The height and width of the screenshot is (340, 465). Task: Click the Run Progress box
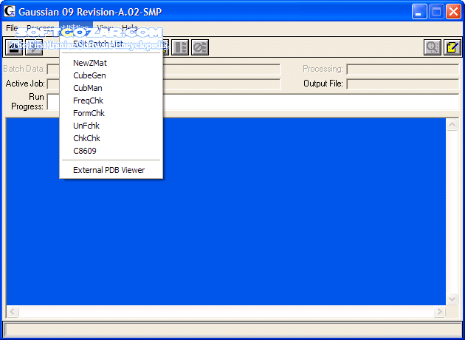(x=253, y=102)
